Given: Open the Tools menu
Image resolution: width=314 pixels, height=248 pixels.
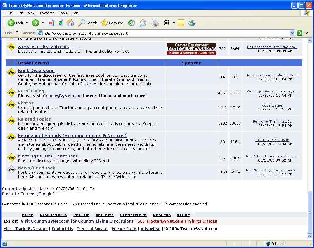Looking at the screenshot, I should (63, 13).
